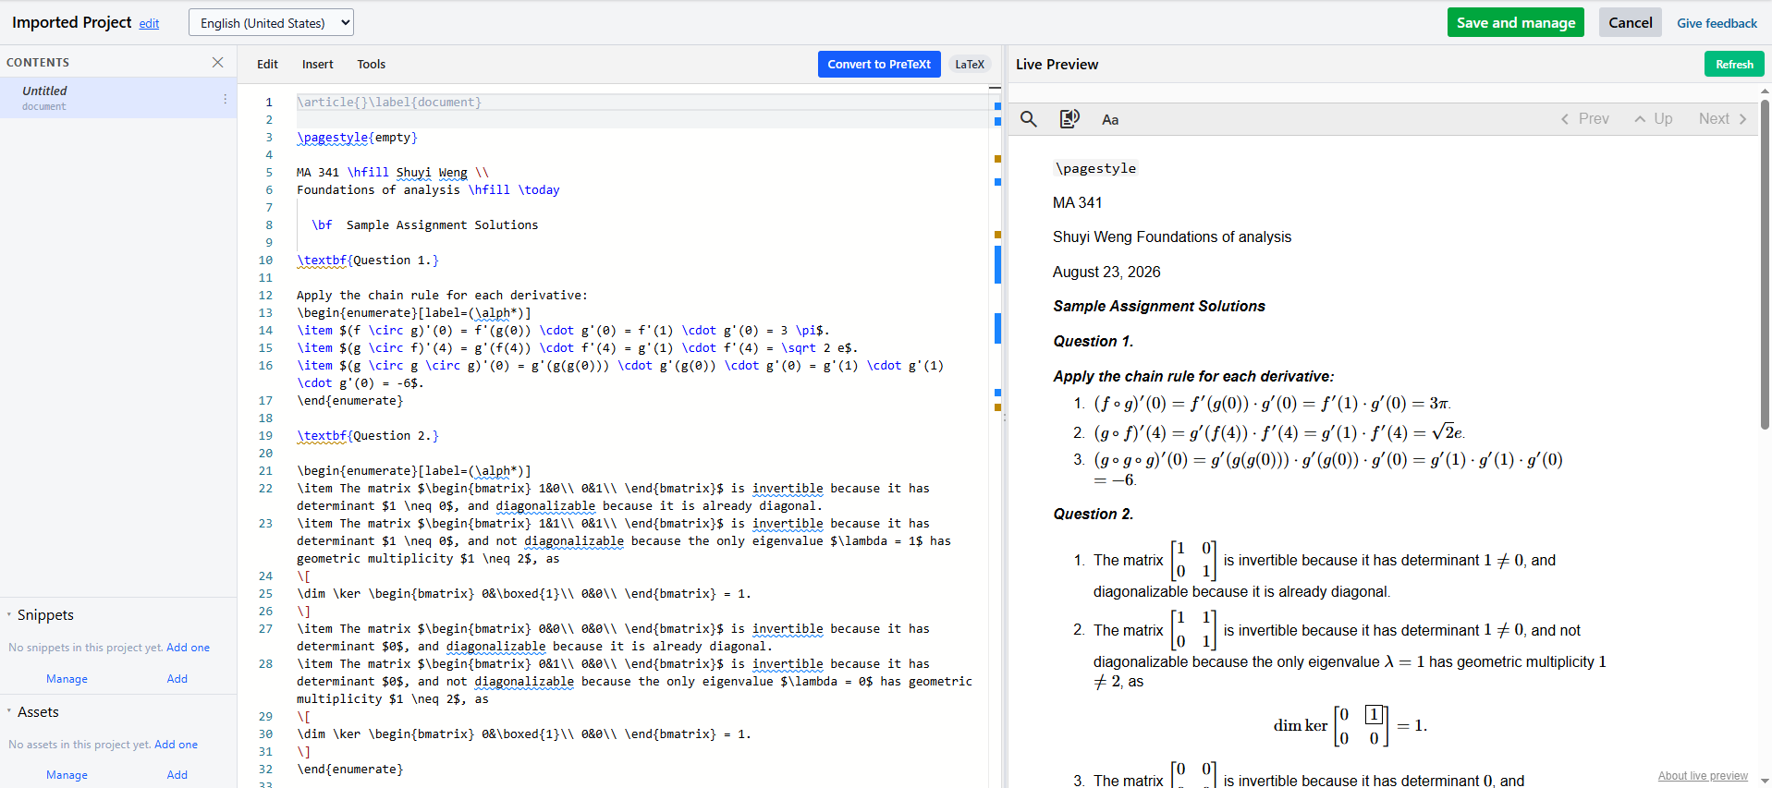Open the Aa font settings
1772x788 pixels.
tap(1110, 120)
